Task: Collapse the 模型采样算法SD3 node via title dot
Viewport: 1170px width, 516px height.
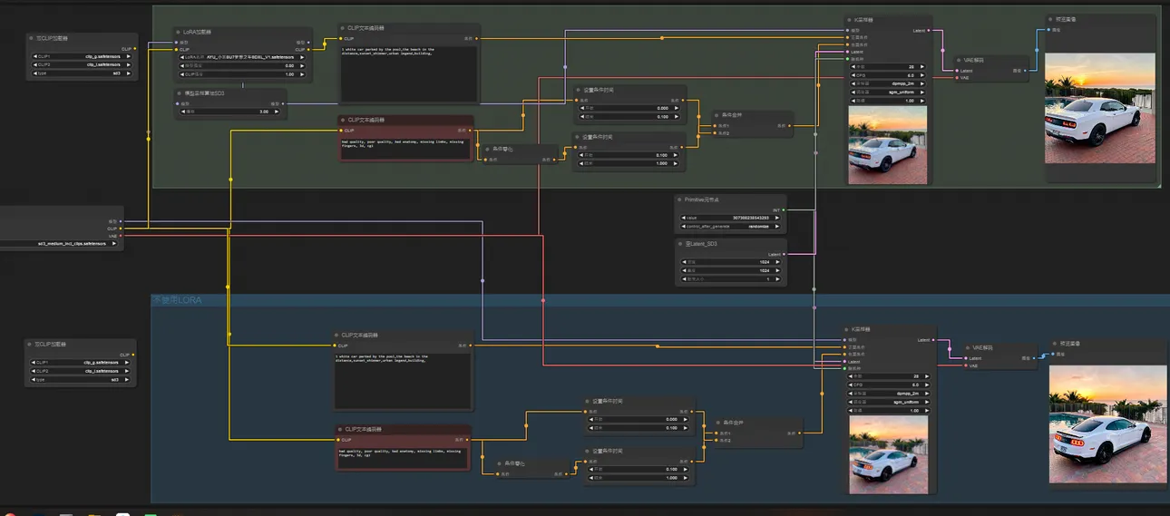Action: tap(178, 92)
